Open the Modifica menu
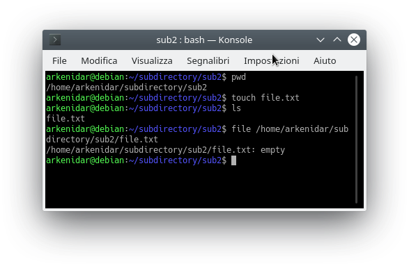The height and width of the screenshot is (266, 409). [x=99, y=61]
